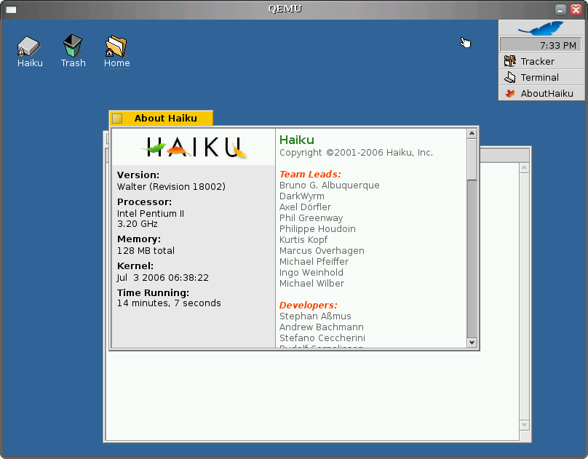Click the Terminal icon in Deskbar
The width and height of the screenshot is (588, 459).
[510, 77]
